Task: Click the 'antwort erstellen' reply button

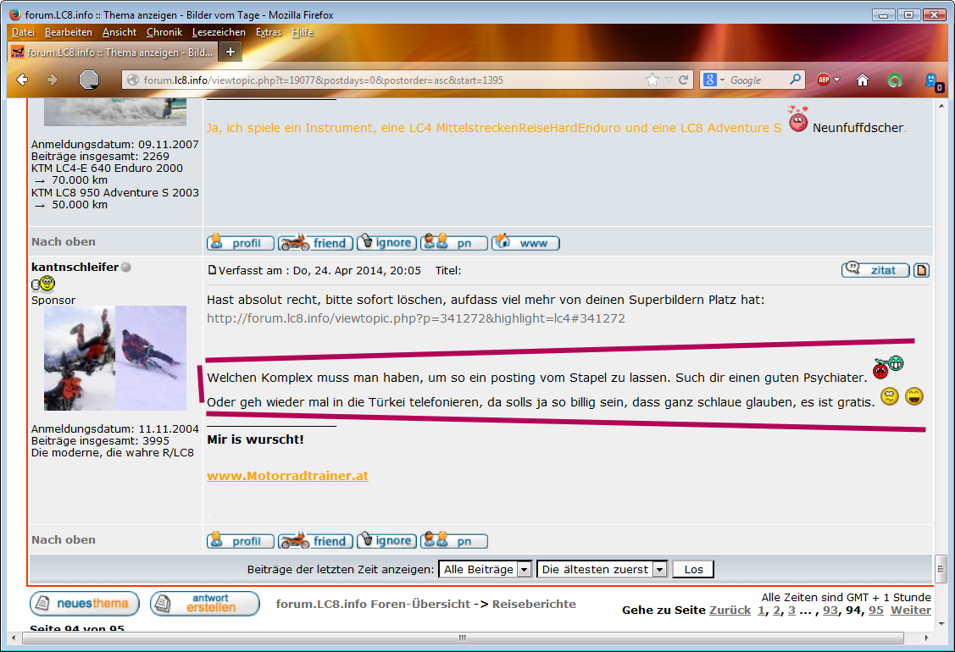Action: 204,603
